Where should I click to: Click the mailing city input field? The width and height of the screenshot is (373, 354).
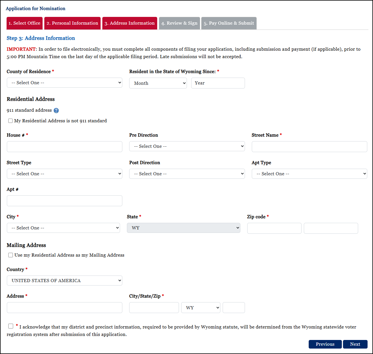pyautogui.click(x=154, y=308)
